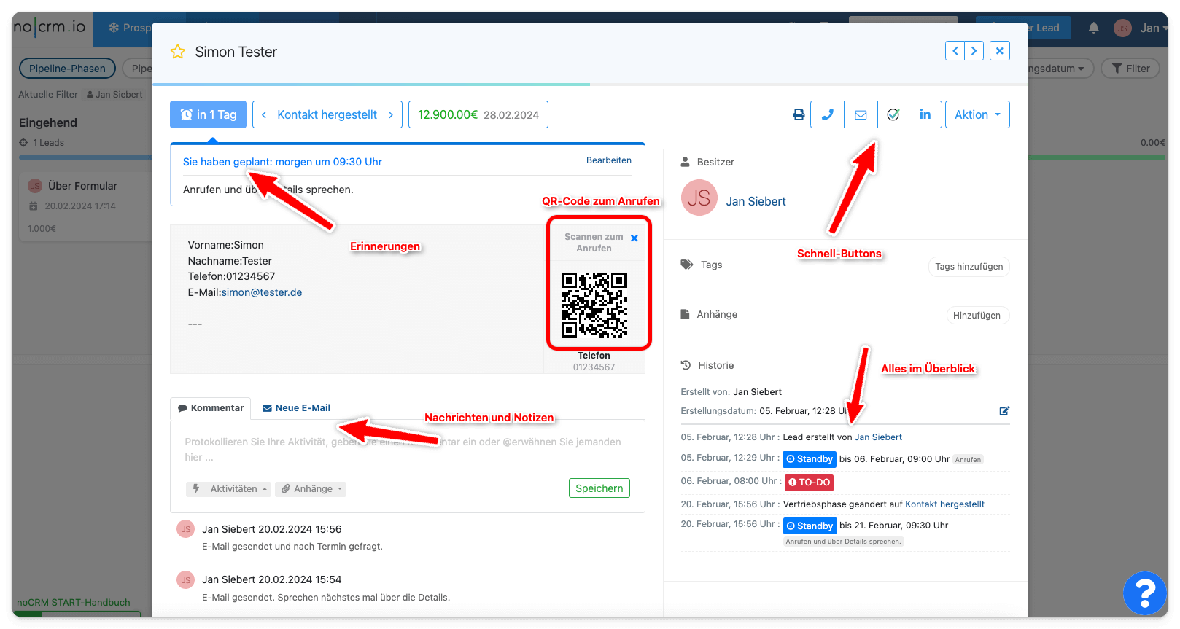
Task: Click the Speichern button
Action: [599, 488]
